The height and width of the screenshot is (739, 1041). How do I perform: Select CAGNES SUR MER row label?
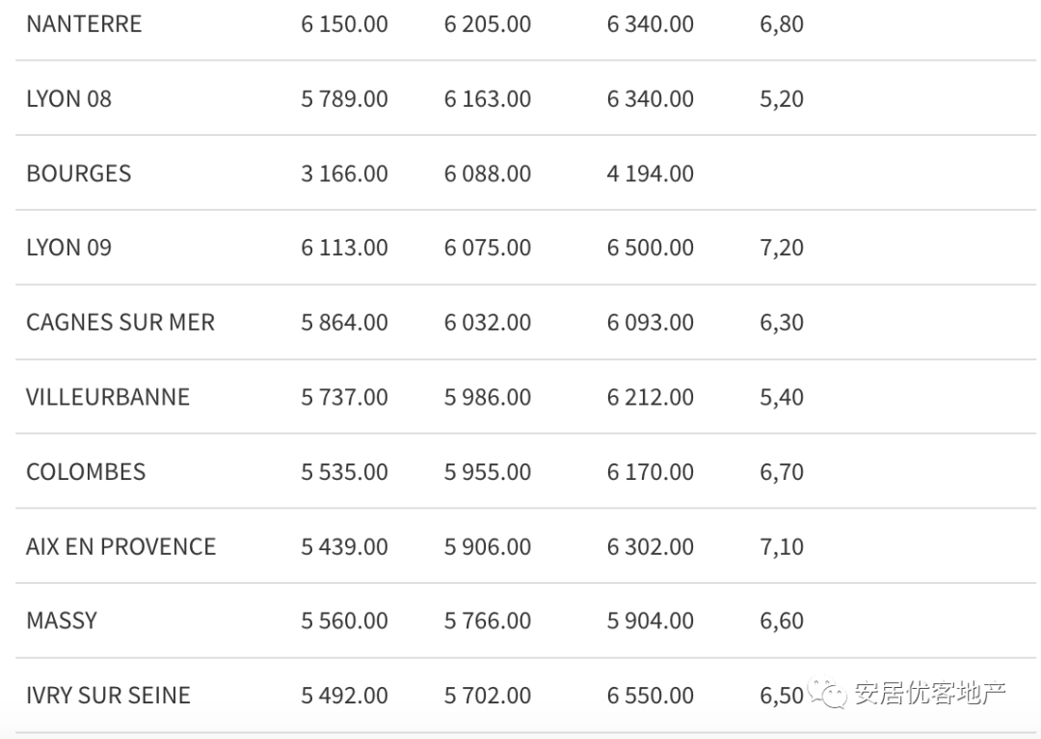point(120,323)
